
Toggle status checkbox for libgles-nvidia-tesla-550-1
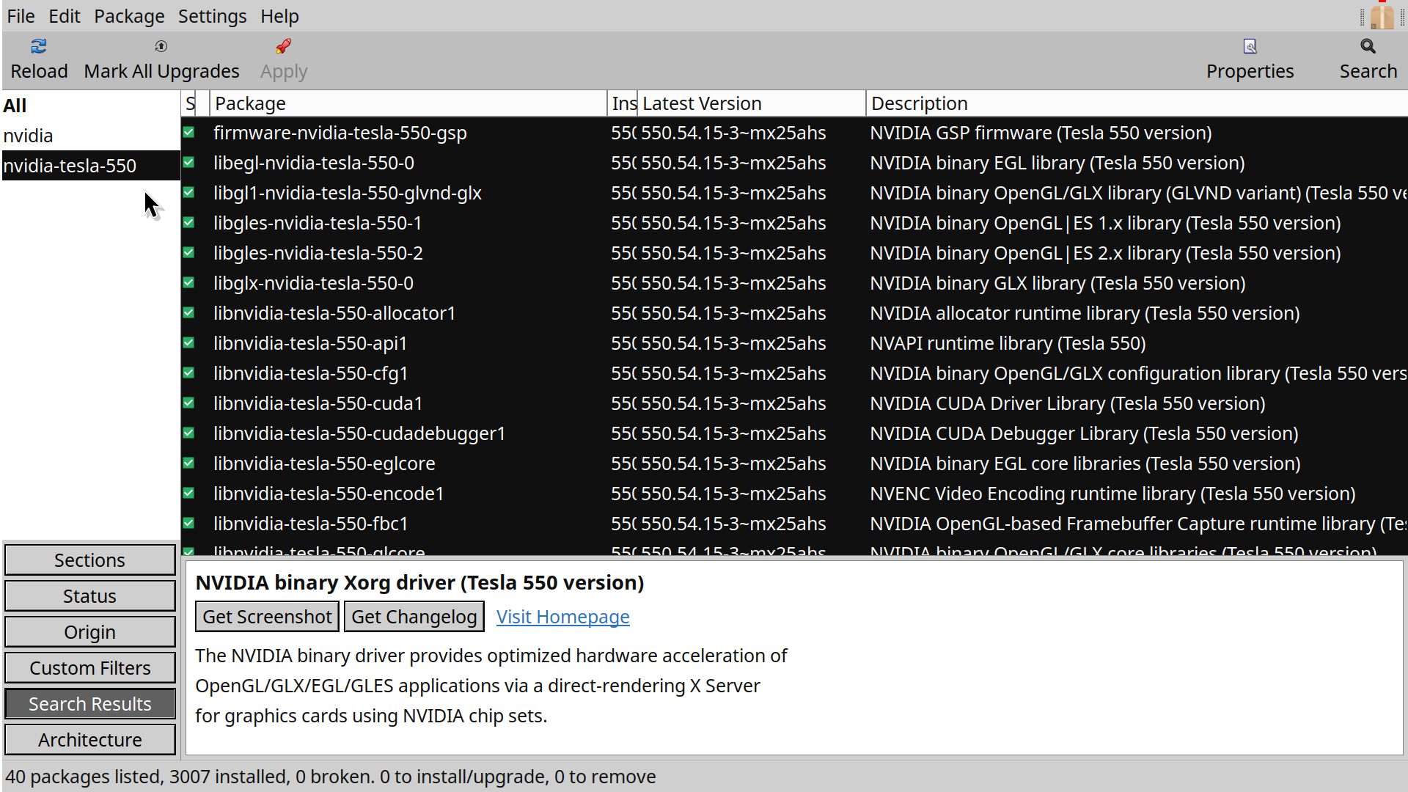coord(189,223)
